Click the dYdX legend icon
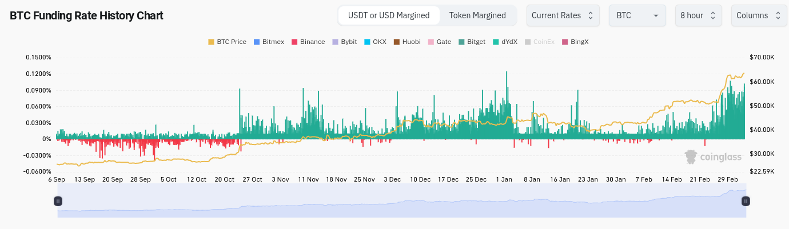The height and width of the screenshot is (229, 789). (x=496, y=42)
